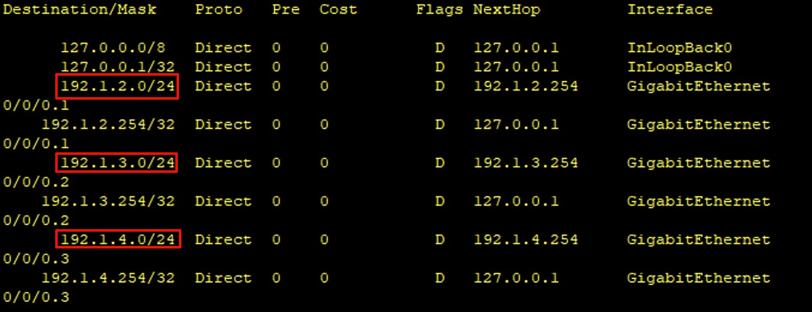Click wrapped 0/0/0.2 text below 192.1.3.254/32 row
Screen dimensions: 812x312
[x=36, y=221]
